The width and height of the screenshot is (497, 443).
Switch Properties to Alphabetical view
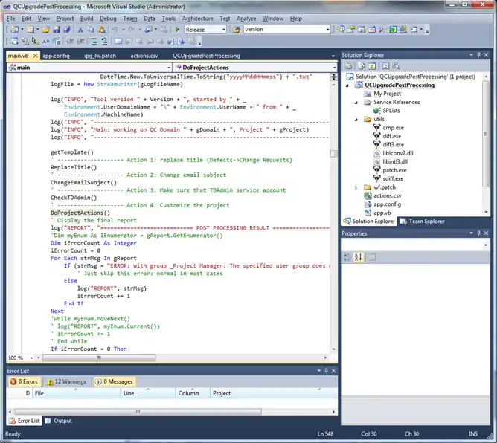(x=359, y=257)
